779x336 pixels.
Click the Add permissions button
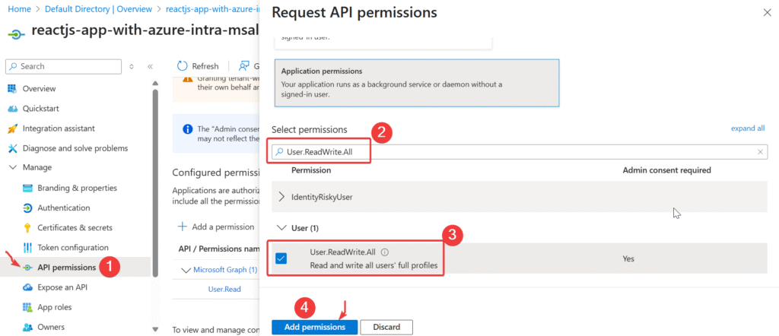(x=314, y=327)
